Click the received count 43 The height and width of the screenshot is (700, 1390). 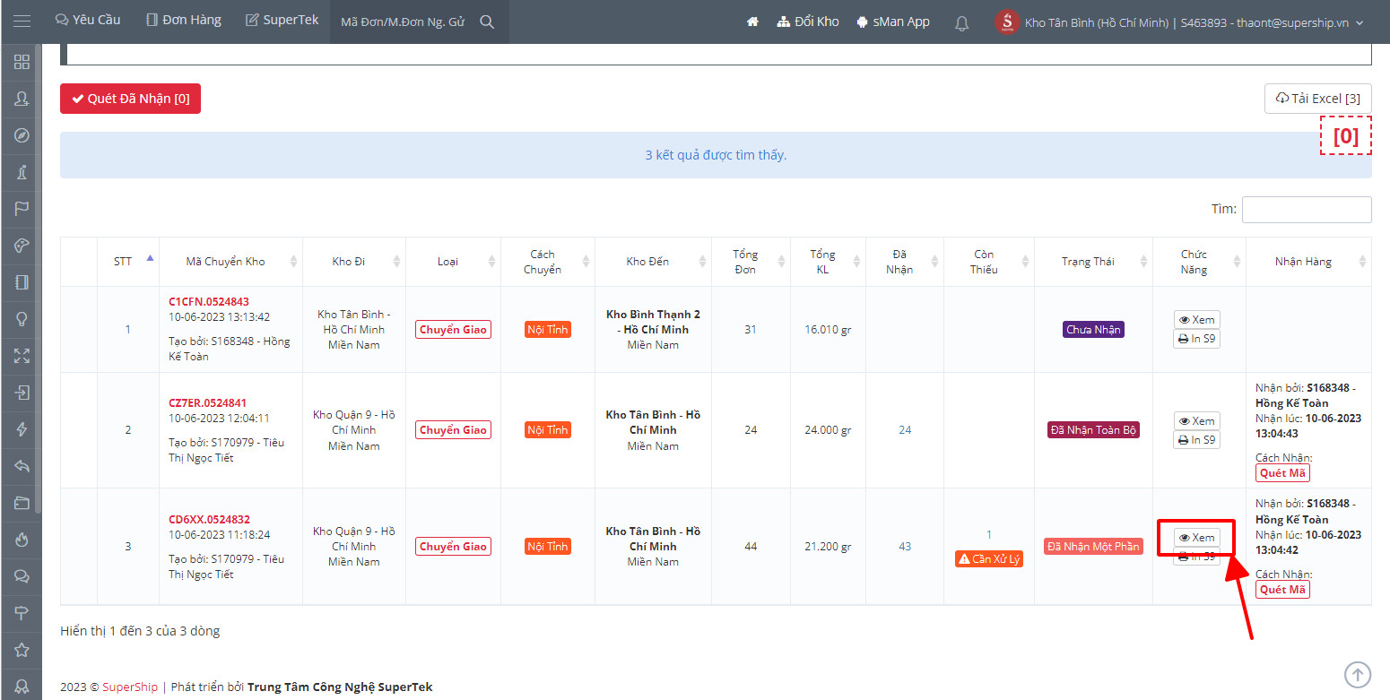click(905, 547)
